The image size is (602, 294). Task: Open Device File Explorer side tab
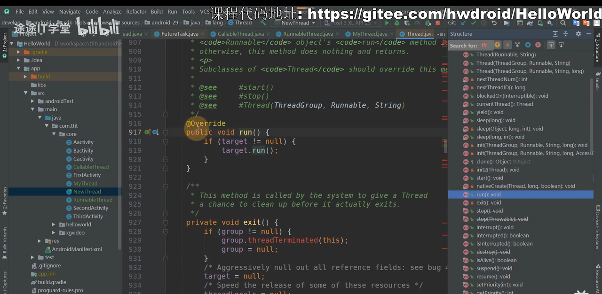click(x=597, y=228)
